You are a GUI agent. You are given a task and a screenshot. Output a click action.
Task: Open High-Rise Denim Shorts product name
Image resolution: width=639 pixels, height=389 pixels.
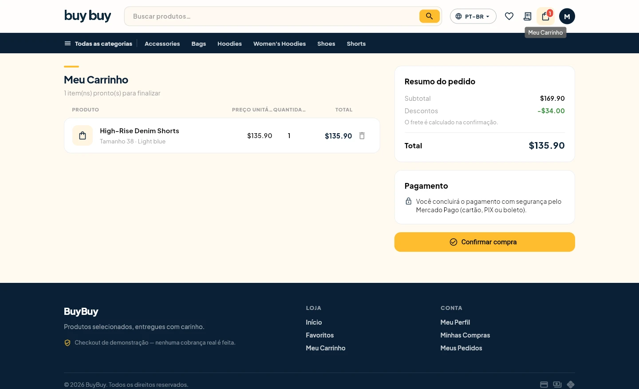pyautogui.click(x=139, y=131)
